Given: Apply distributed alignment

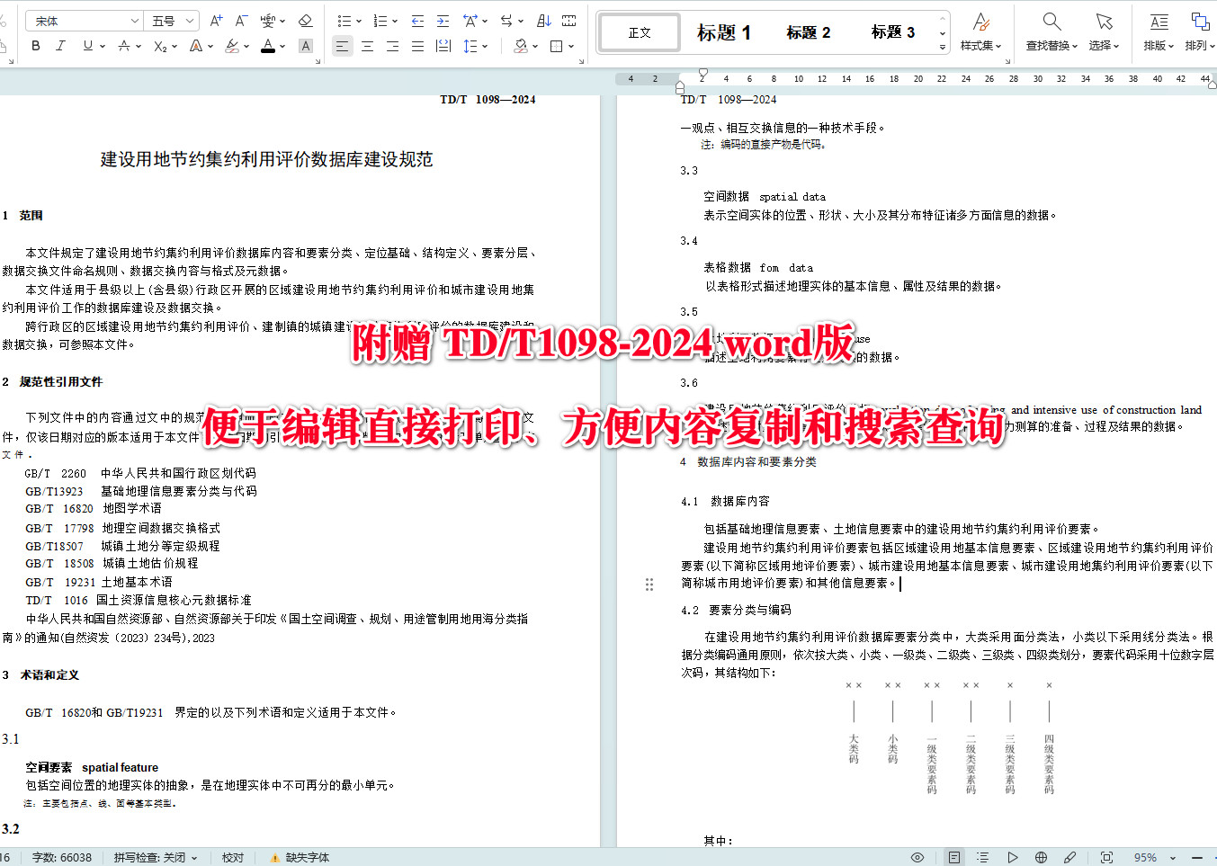Looking at the screenshot, I should (x=443, y=46).
